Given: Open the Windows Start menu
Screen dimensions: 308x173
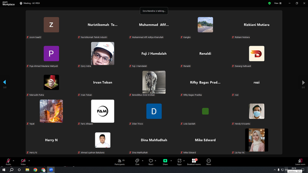Looking at the screenshot, I should [4, 170].
